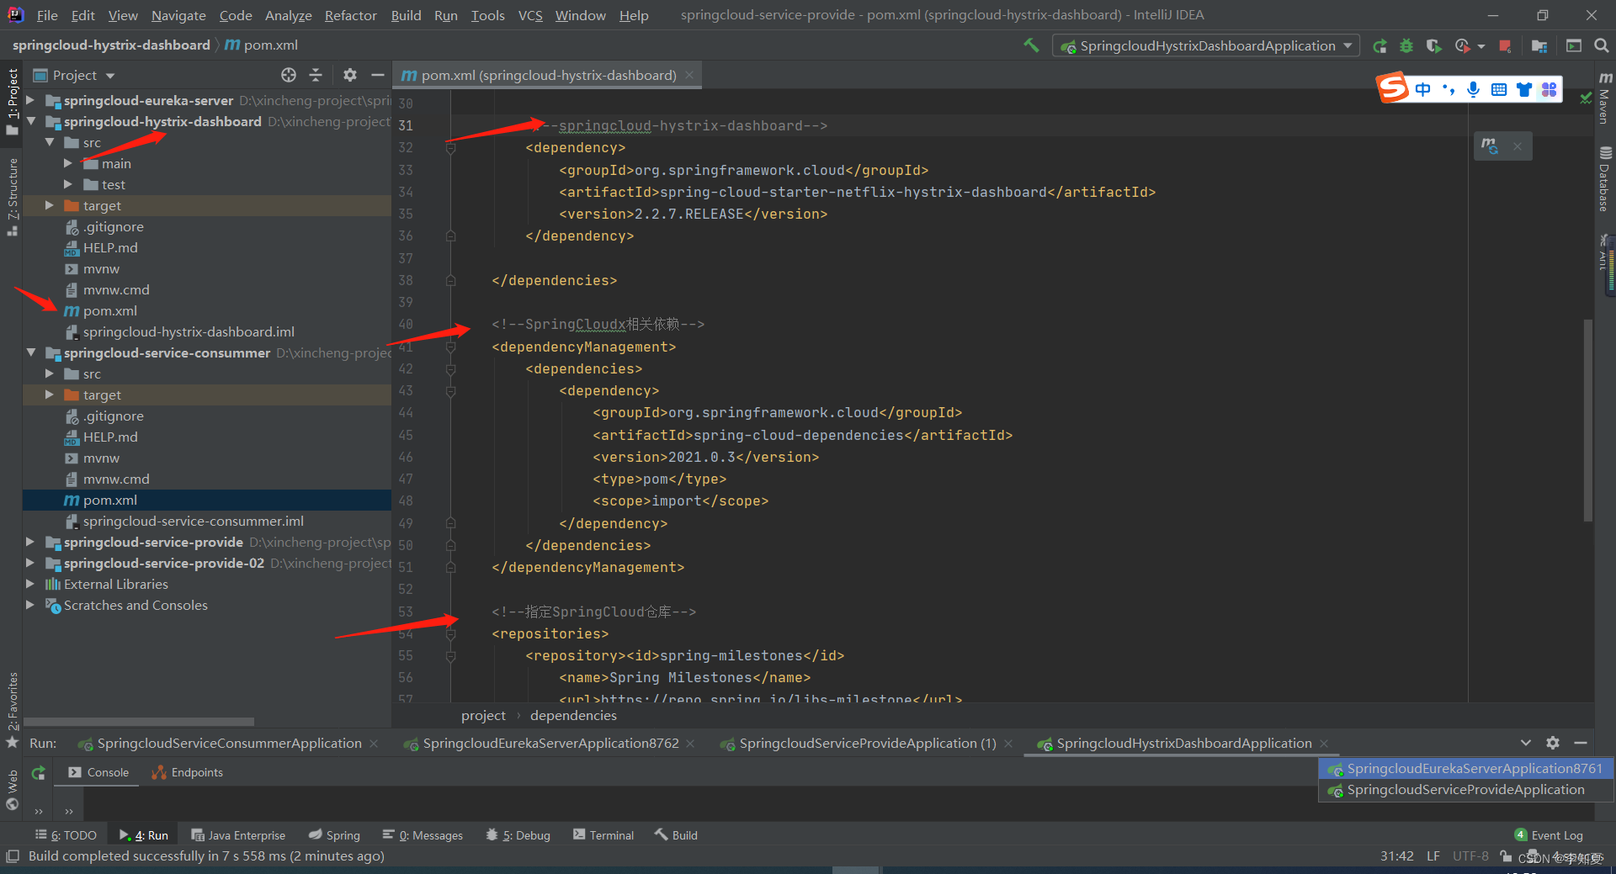Open Project panel settings gear
The height and width of the screenshot is (874, 1616).
click(350, 75)
